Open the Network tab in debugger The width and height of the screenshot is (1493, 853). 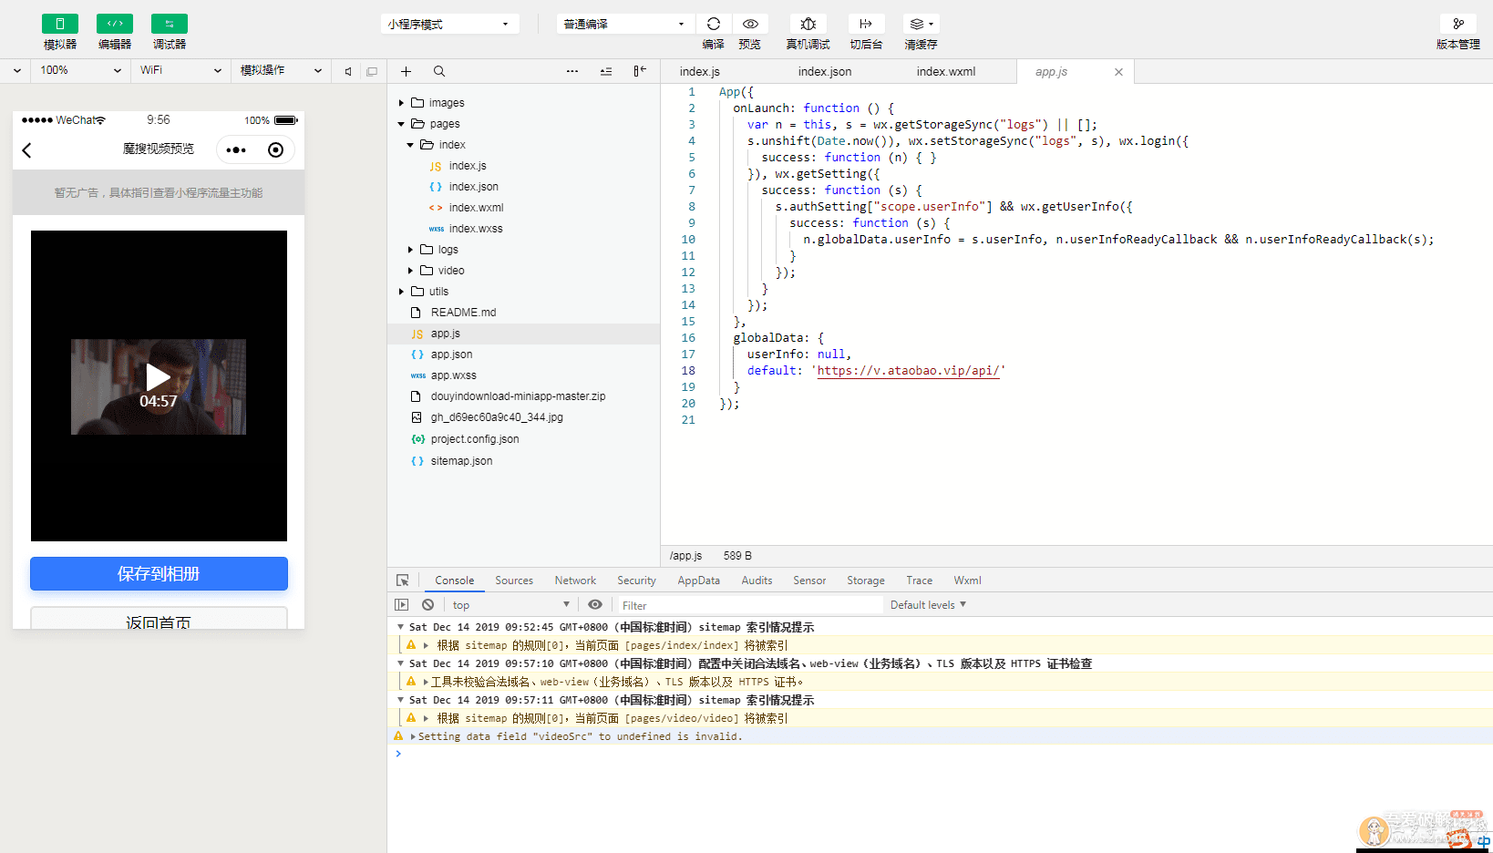[x=575, y=581]
